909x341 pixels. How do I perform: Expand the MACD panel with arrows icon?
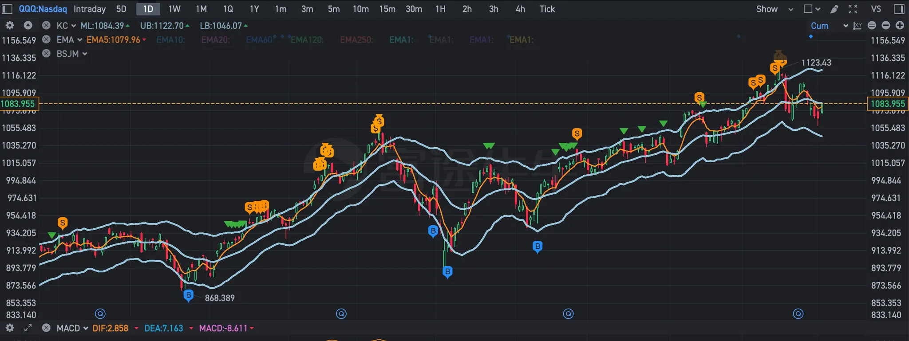[28, 328]
